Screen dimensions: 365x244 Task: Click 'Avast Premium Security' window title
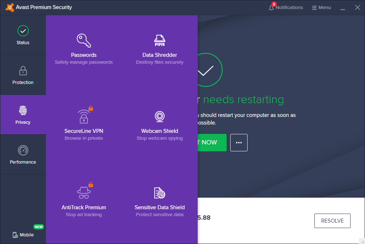44,7
